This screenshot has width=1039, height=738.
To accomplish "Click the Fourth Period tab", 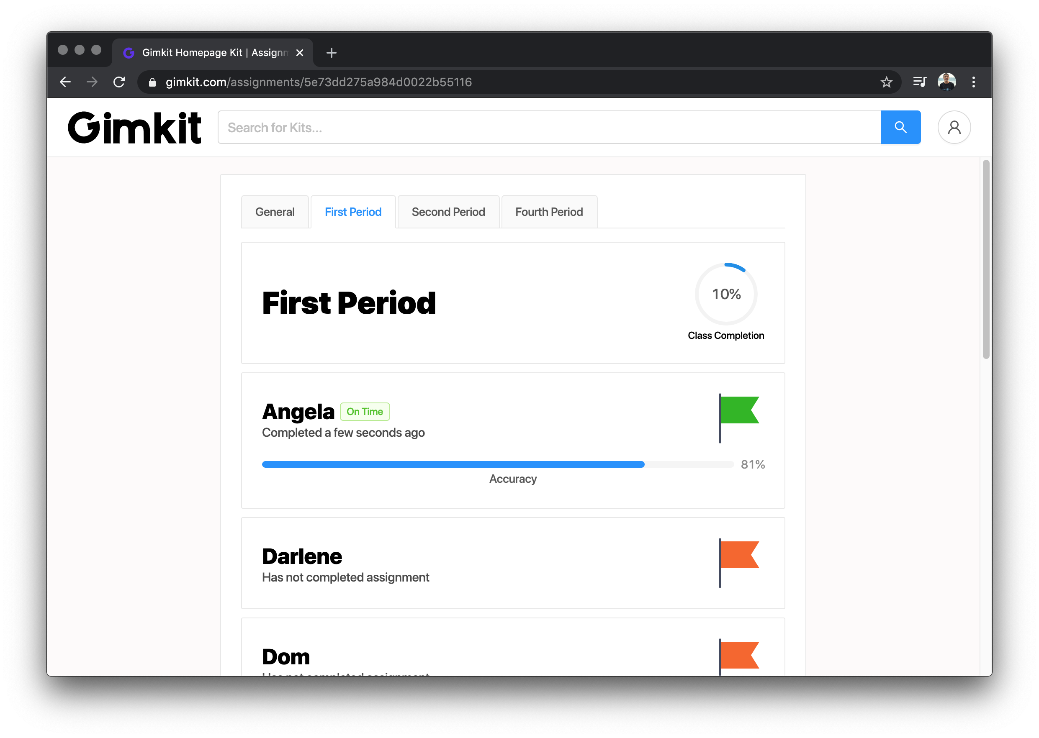I will (x=548, y=212).
